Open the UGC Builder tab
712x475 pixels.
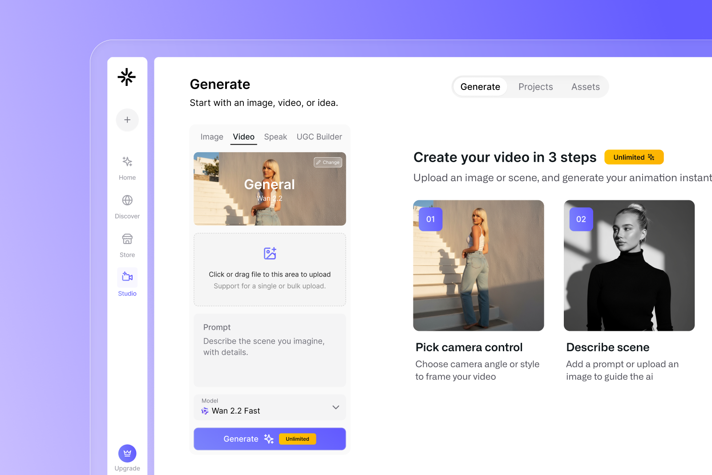click(x=319, y=137)
